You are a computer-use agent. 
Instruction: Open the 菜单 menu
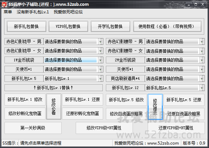8,12
